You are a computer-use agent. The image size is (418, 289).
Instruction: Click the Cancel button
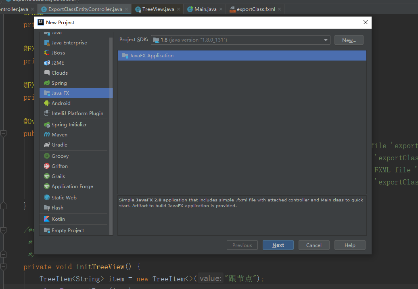click(x=314, y=245)
